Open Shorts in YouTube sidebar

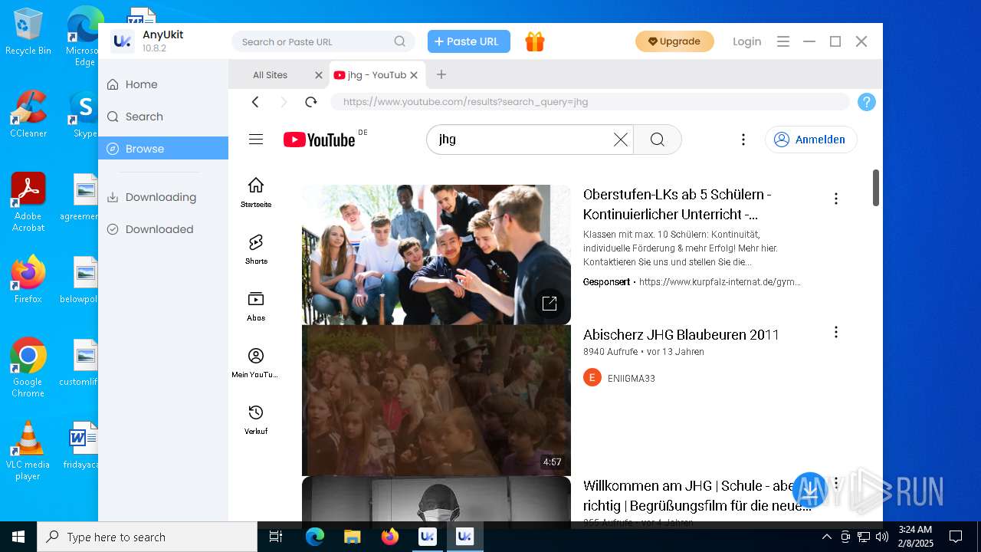tap(256, 249)
